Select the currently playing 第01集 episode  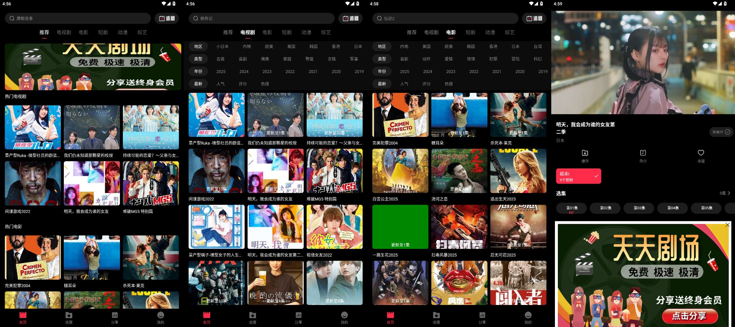(x=571, y=208)
